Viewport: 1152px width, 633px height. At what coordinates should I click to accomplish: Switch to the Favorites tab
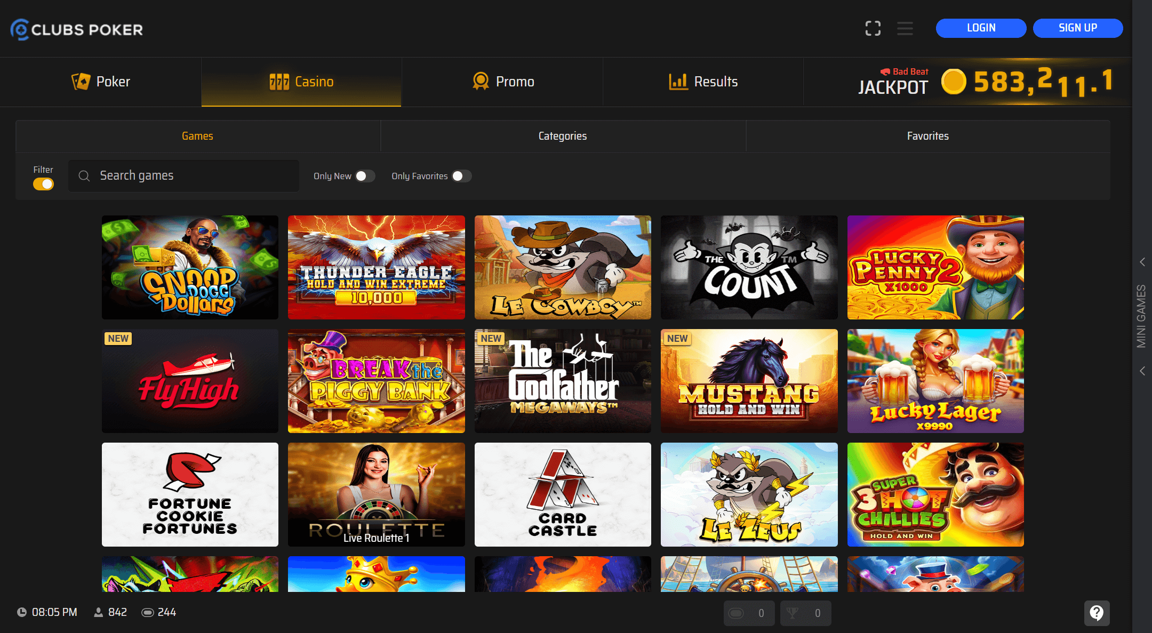[x=927, y=136]
